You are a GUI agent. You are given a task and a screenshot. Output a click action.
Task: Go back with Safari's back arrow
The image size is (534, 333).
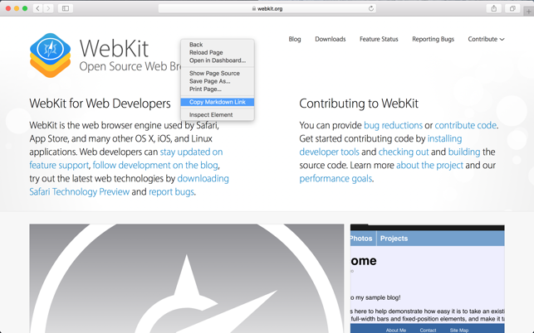(38, 8)
